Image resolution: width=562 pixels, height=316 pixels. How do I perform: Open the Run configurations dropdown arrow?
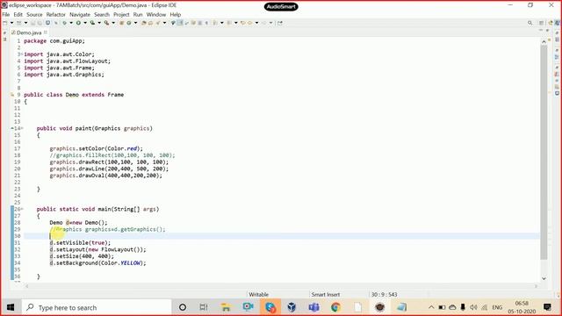(x=85, y=23)
